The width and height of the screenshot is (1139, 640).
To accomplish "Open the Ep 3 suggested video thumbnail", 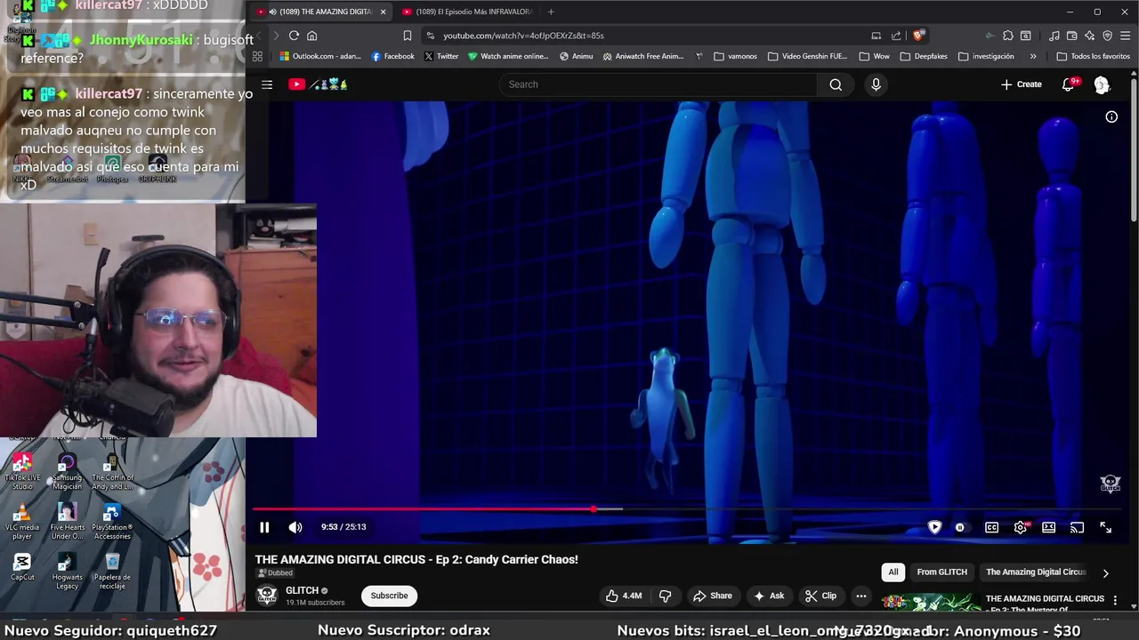I will click(x=931, y=604).
